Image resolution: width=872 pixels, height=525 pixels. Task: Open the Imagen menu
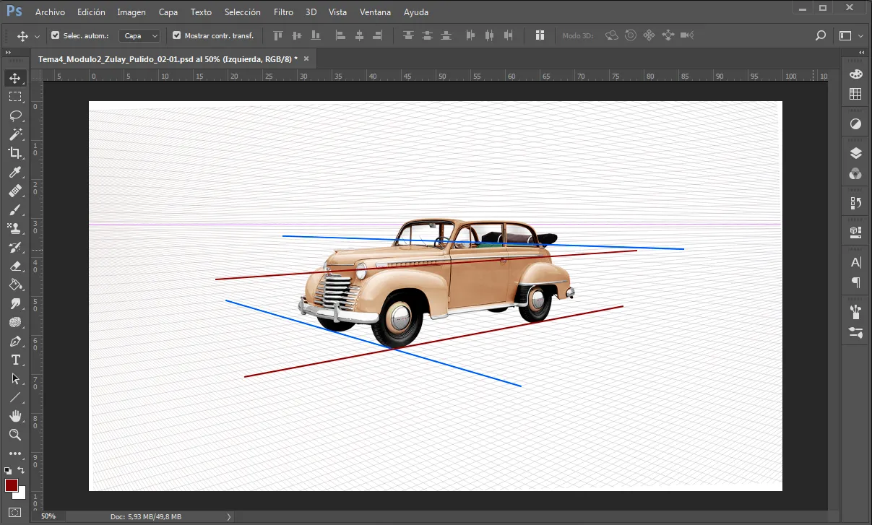[131, 12]
